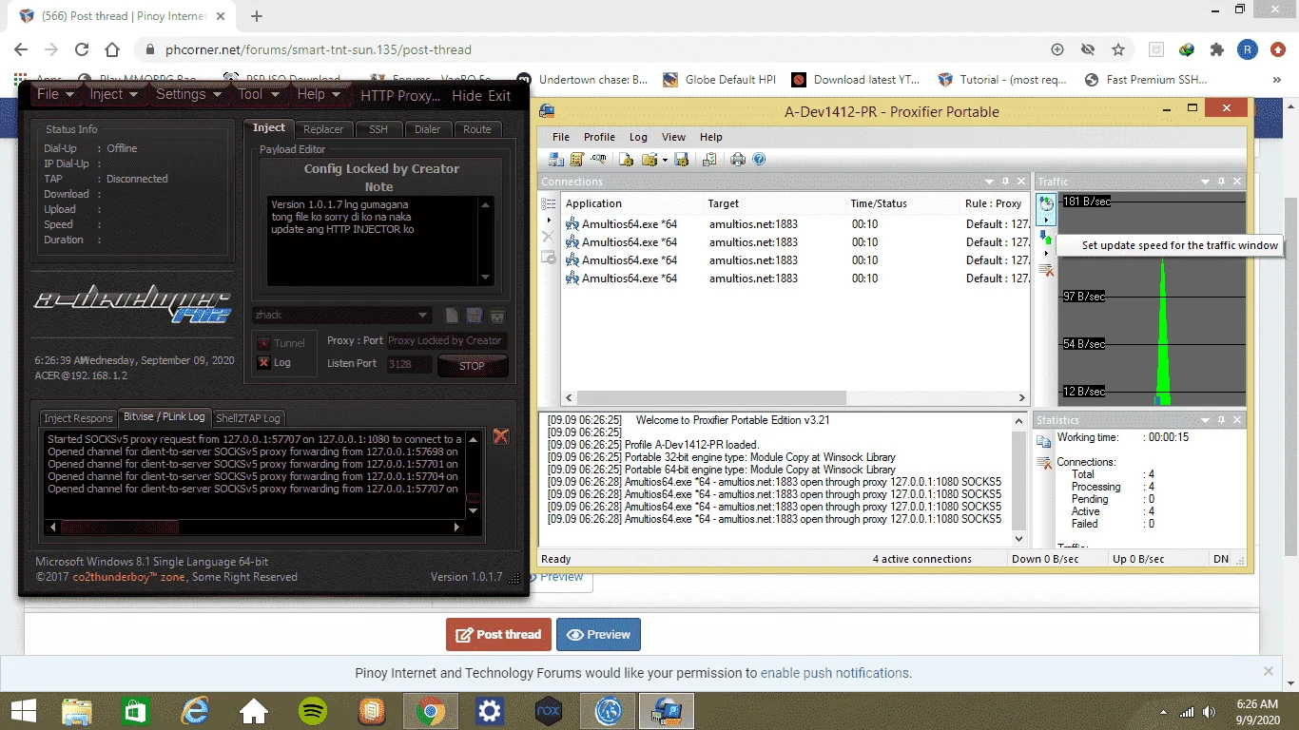This screenshot has height=730, width=1299.
Task: Open Internet Explorer from the taskbar
Action: (195, 710)
